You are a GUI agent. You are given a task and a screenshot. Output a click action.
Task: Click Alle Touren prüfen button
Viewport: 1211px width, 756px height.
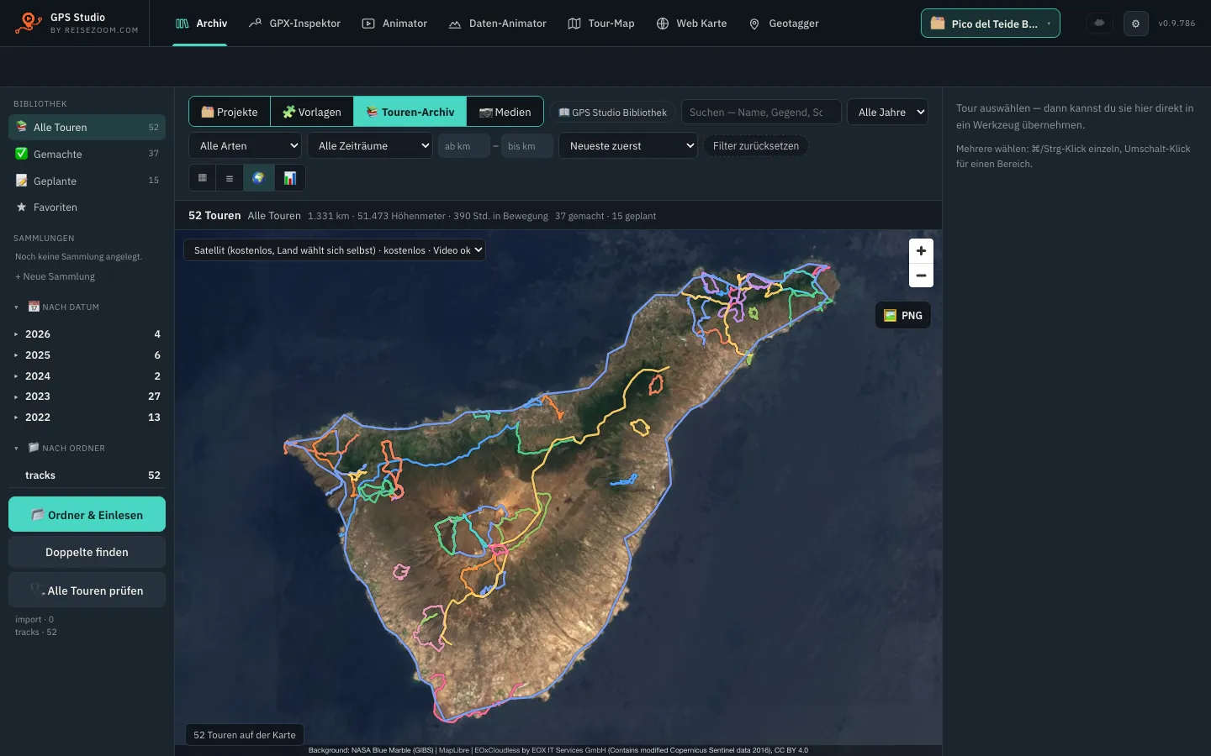pyautogui.click(x=87, y=591)
